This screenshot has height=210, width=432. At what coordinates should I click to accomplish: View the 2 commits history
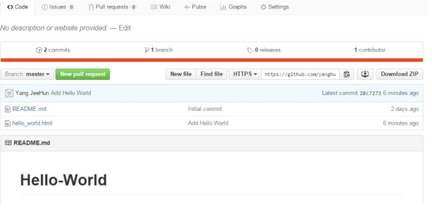click(53, 50)
